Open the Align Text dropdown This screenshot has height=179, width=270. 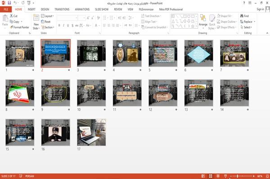coord(149,22)
